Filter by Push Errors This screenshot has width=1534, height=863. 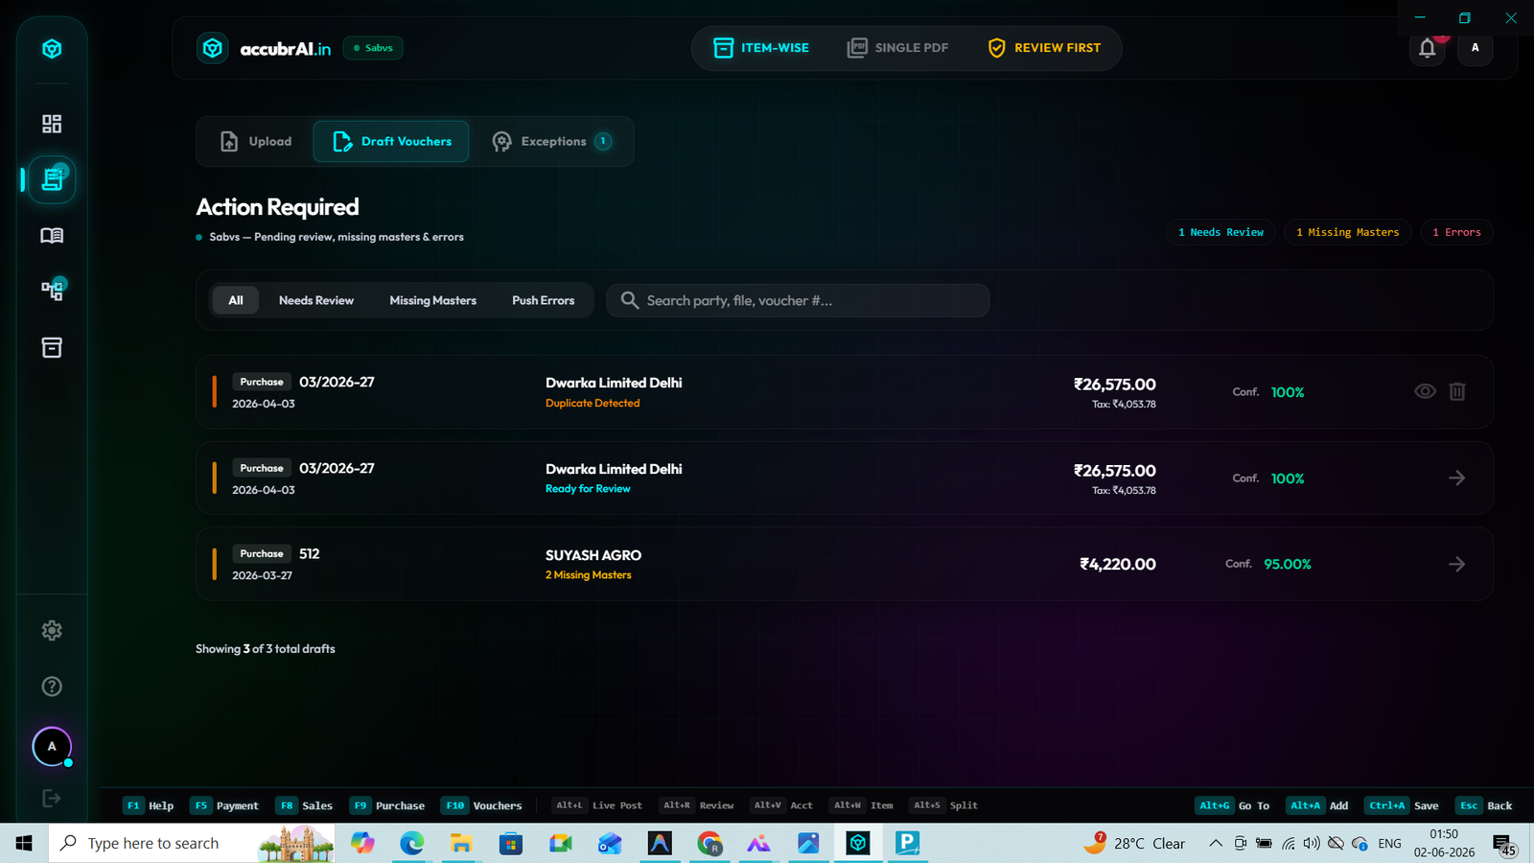[x=543, y=300]
